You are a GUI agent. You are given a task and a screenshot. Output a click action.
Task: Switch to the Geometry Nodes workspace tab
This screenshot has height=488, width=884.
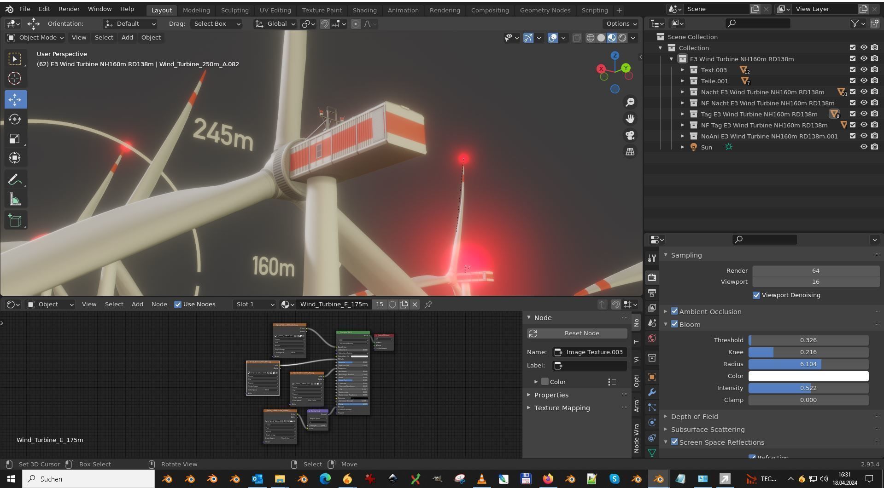pos(545,10)
